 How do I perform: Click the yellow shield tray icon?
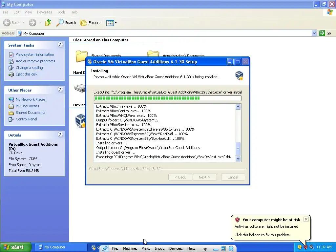[300, 247]
